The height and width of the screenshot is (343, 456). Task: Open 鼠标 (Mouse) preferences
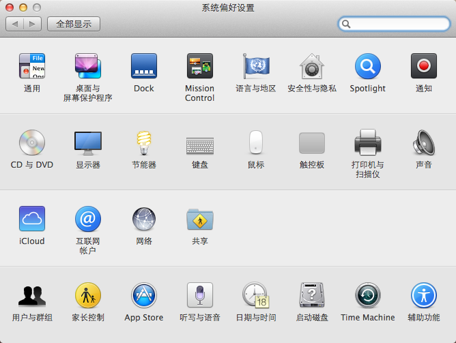coord(256,142)
